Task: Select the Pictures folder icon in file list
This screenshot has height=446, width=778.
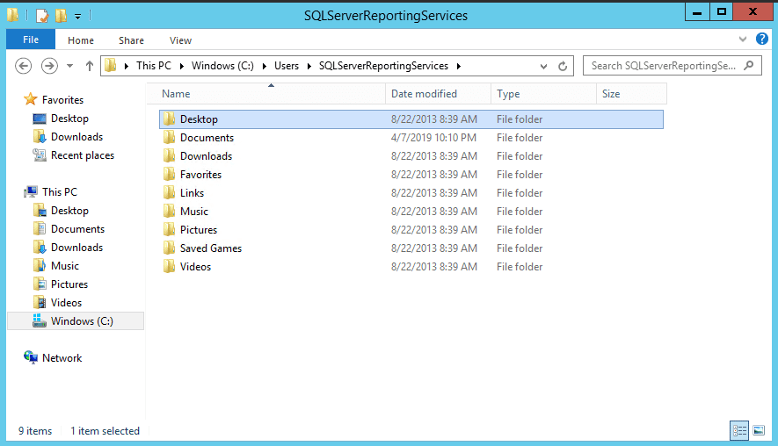Action: (169, 229)
